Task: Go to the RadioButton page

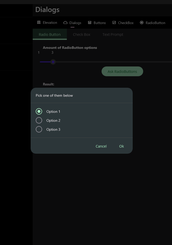Action: pos(152,23)
